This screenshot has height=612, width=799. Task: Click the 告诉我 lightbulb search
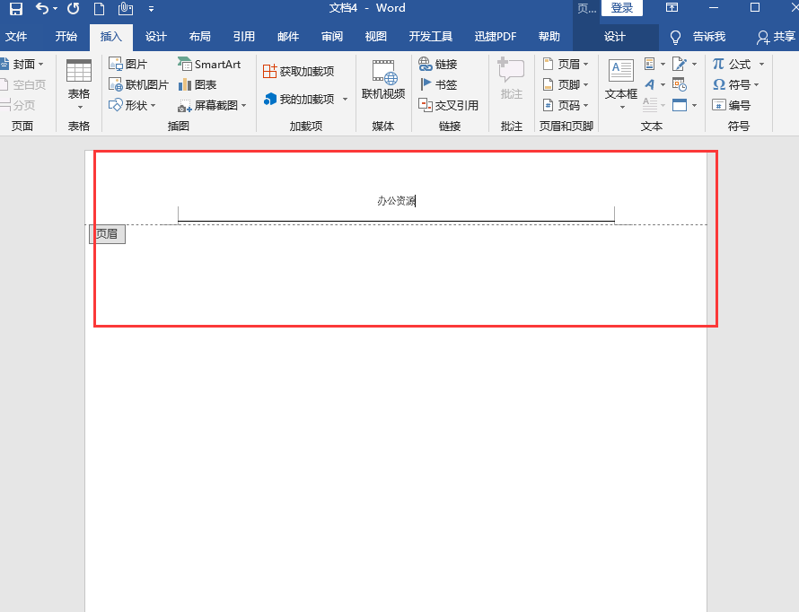click(x=698, y=37)
